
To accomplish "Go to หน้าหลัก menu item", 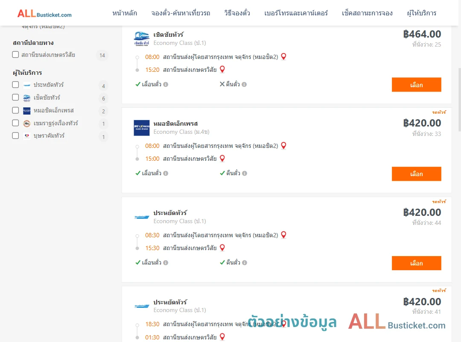I will pos(125,13).
